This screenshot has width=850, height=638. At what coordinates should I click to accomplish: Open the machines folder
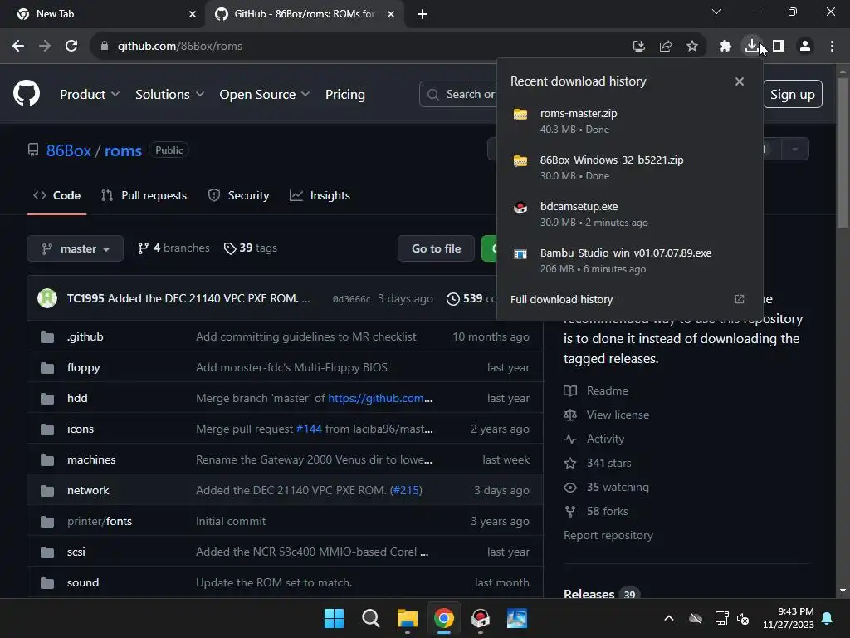(91, 460)
